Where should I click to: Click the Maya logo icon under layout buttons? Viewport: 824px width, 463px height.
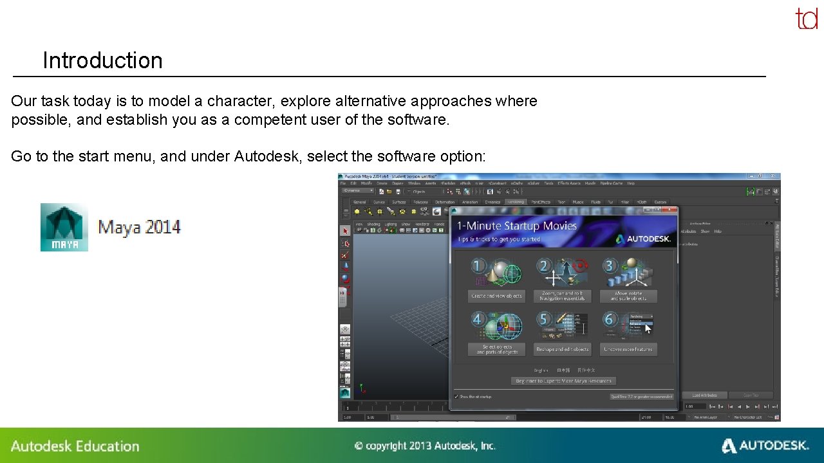345,392
